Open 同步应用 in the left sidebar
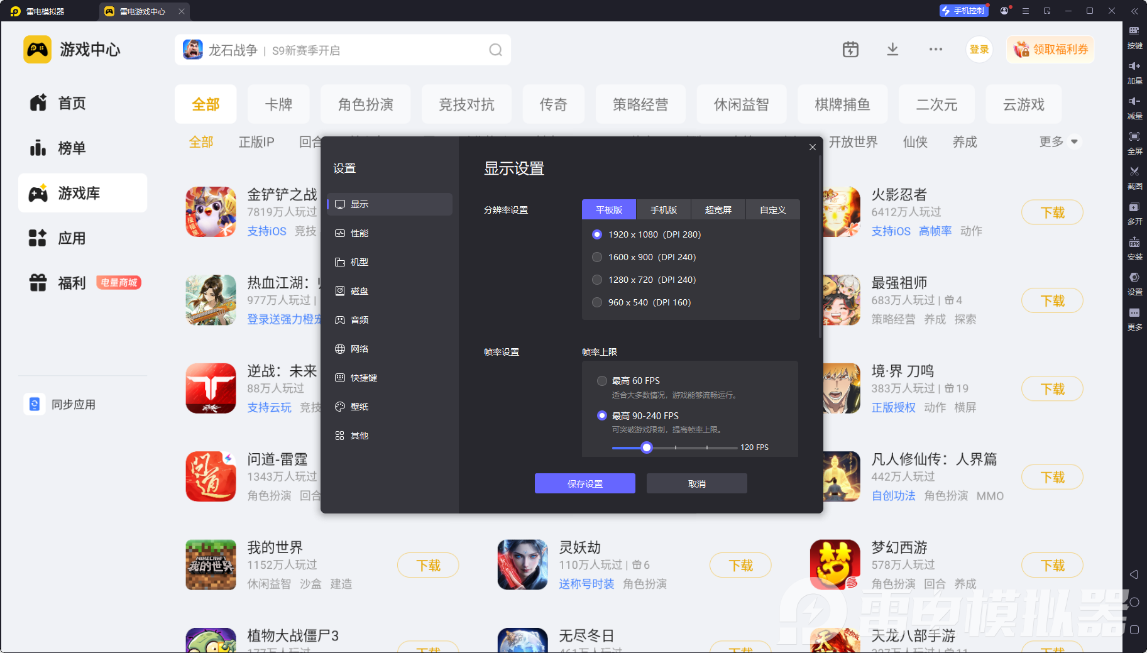 pyautogui.click(x=60, y=404)
